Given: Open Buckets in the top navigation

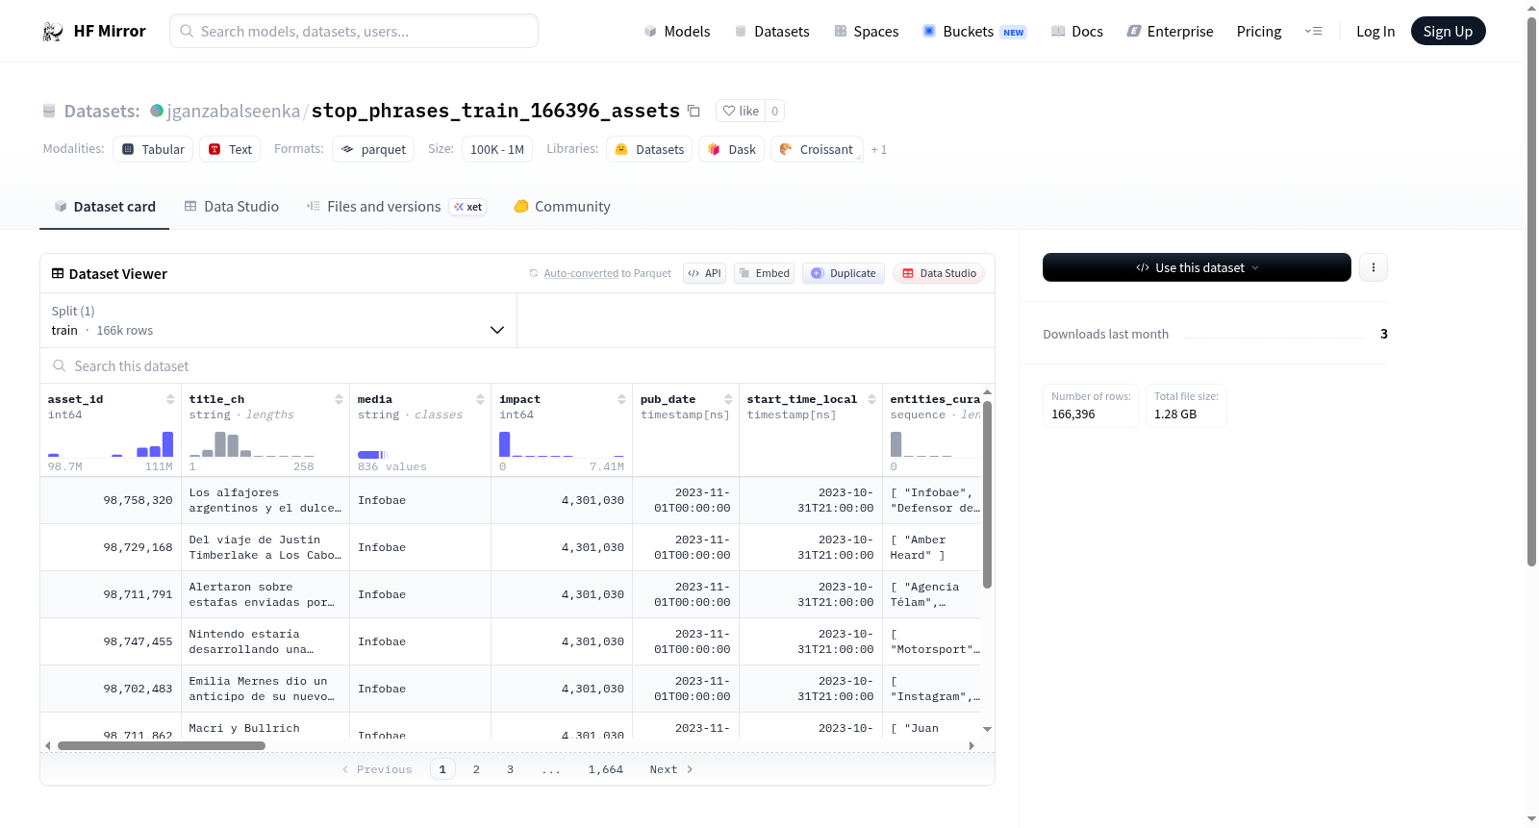Looking at the screenshot, I should 974,31.
